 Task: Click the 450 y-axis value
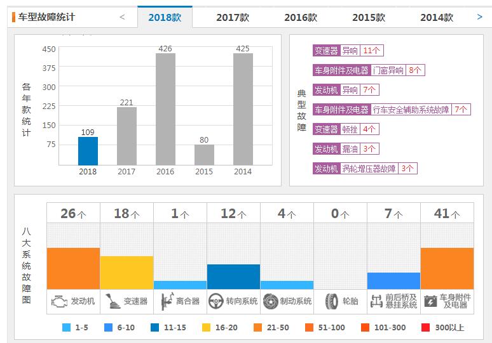click(x=49, y=49)
